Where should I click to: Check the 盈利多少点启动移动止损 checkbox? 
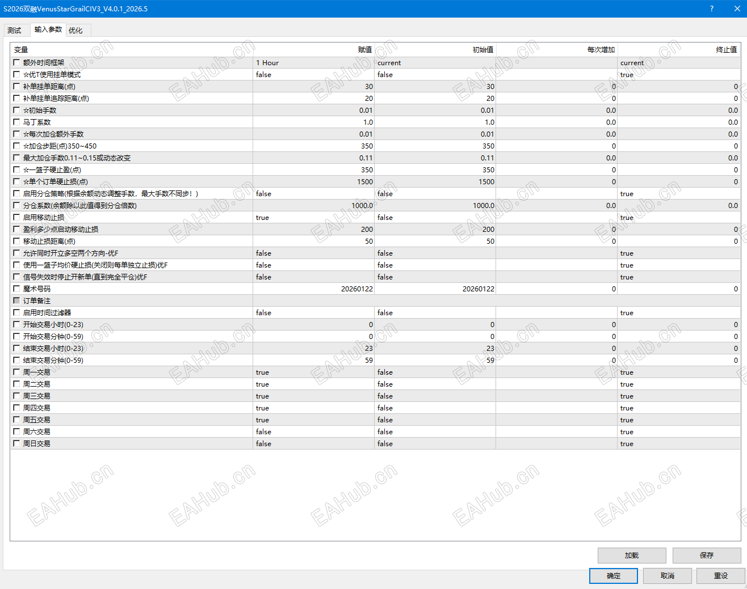16,229
